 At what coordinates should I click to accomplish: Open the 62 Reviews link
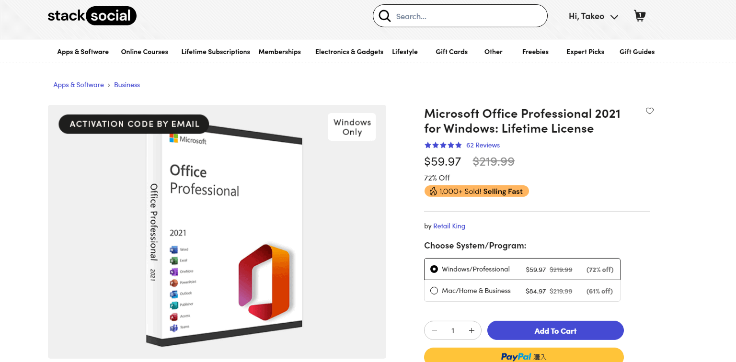click(483, 145)
